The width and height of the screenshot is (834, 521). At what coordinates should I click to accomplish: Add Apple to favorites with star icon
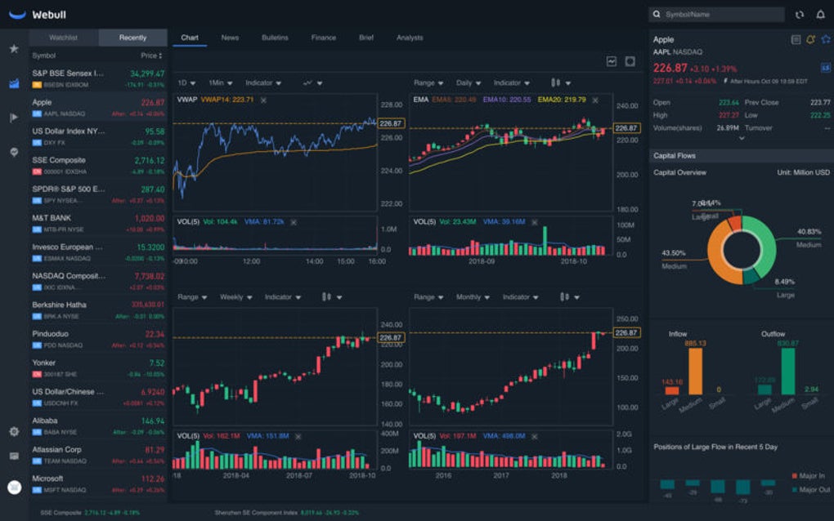tap(826, 39)
